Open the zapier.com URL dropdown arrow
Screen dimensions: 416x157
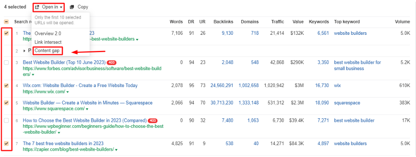coord(116,150)
